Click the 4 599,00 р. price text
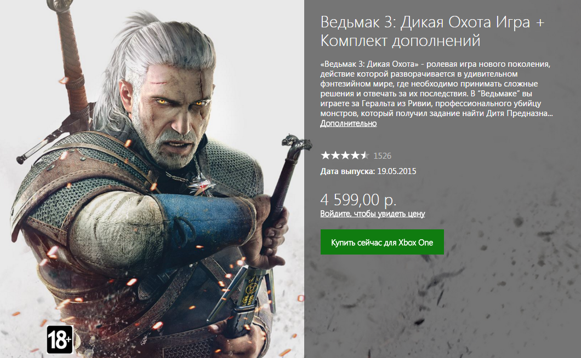Viewport: 581px width, 358px height. tap(358, 200)
